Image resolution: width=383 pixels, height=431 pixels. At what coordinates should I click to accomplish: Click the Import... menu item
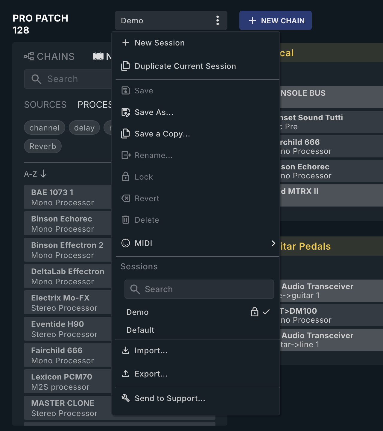click(x=196, y=350)
